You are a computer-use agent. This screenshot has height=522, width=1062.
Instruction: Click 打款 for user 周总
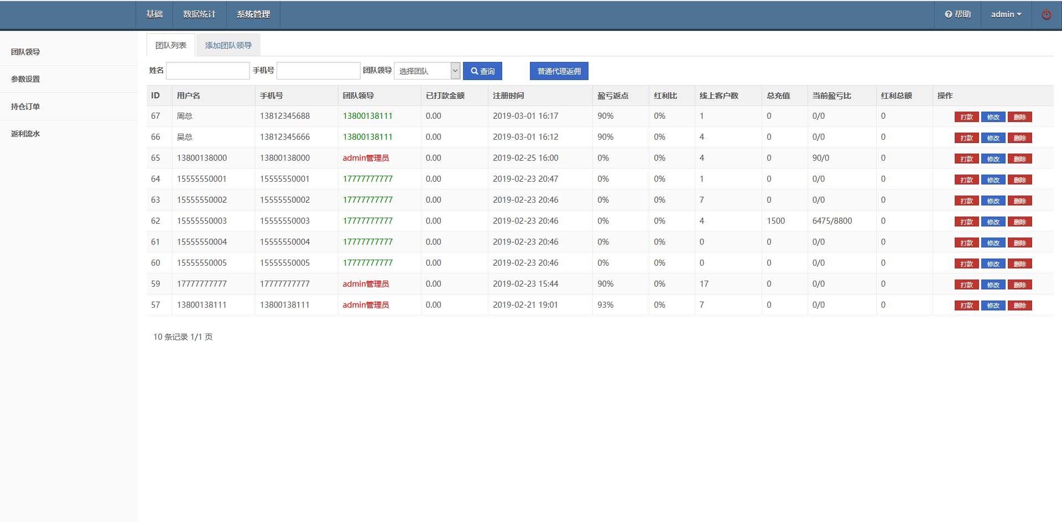tap(966, 117)
